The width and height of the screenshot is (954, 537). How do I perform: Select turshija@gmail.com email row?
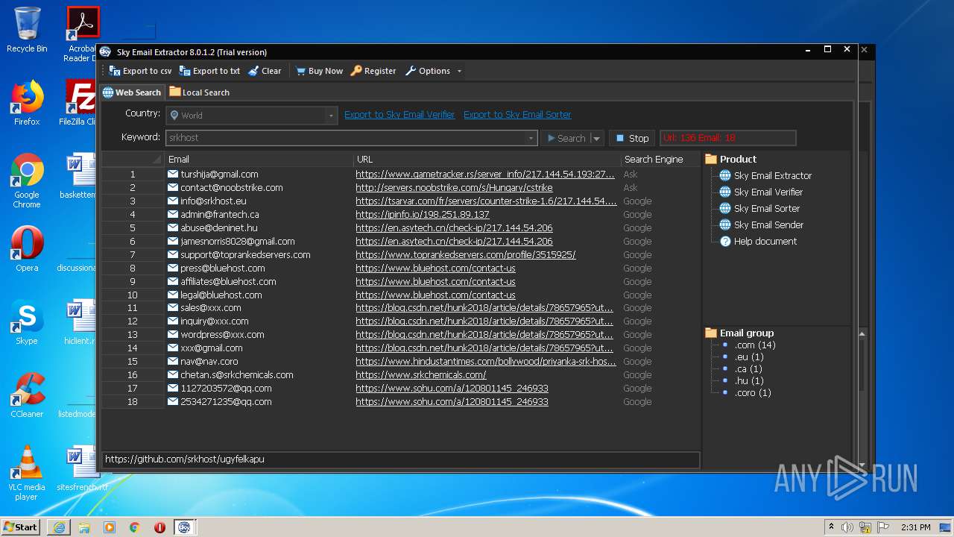point(219,175)
